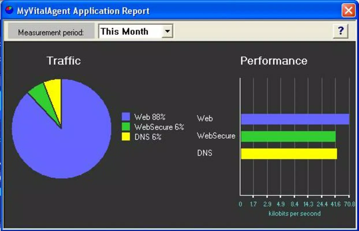Click the 2.9 axis value

267,204
